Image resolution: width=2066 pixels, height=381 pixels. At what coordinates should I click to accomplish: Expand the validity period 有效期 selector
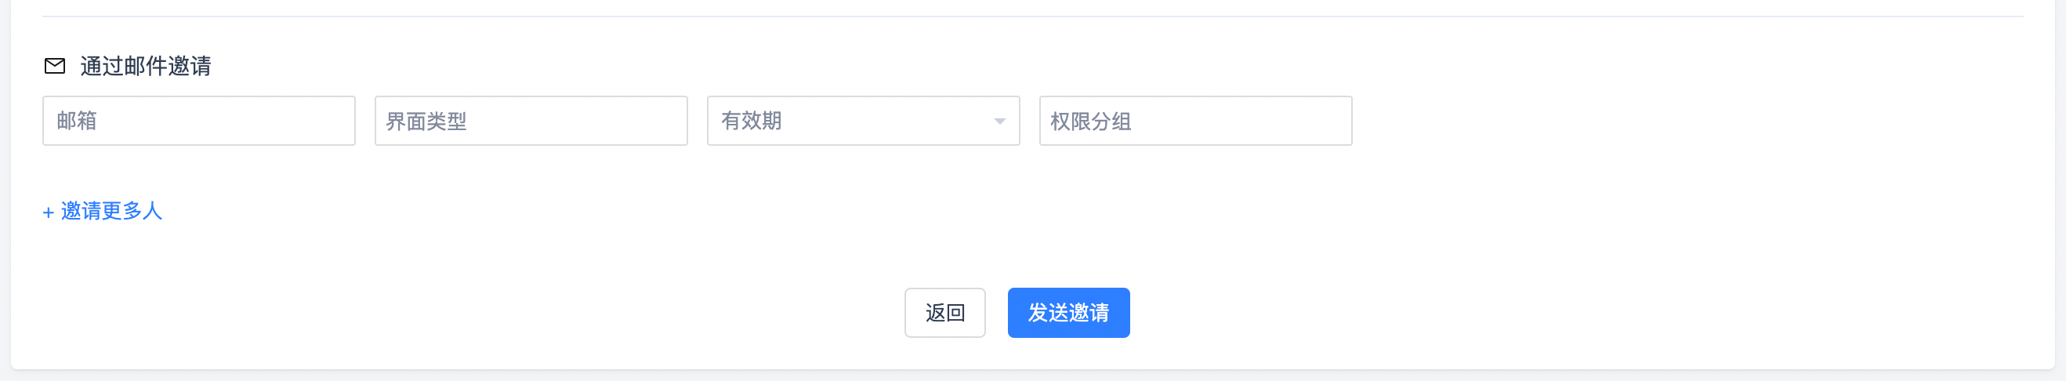862,121
